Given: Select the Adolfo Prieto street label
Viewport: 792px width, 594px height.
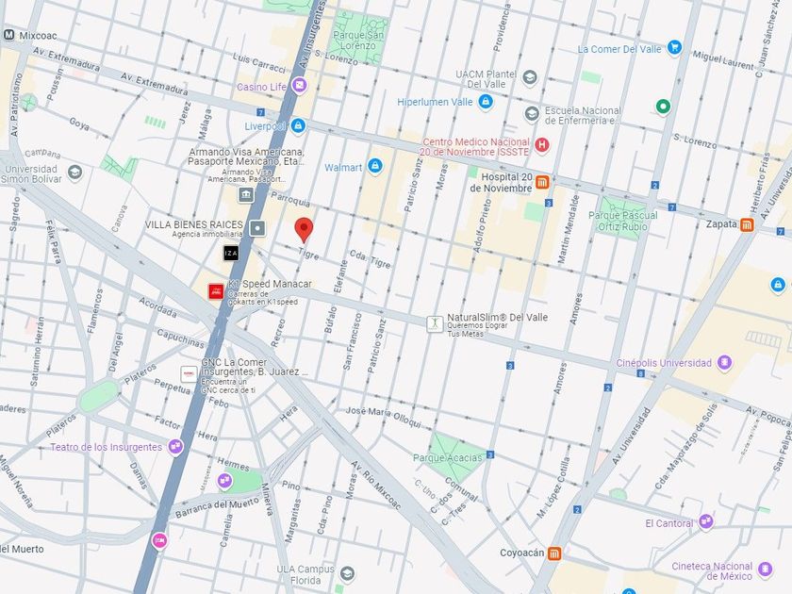Looking at the screenshot, I should coord(482,225).
